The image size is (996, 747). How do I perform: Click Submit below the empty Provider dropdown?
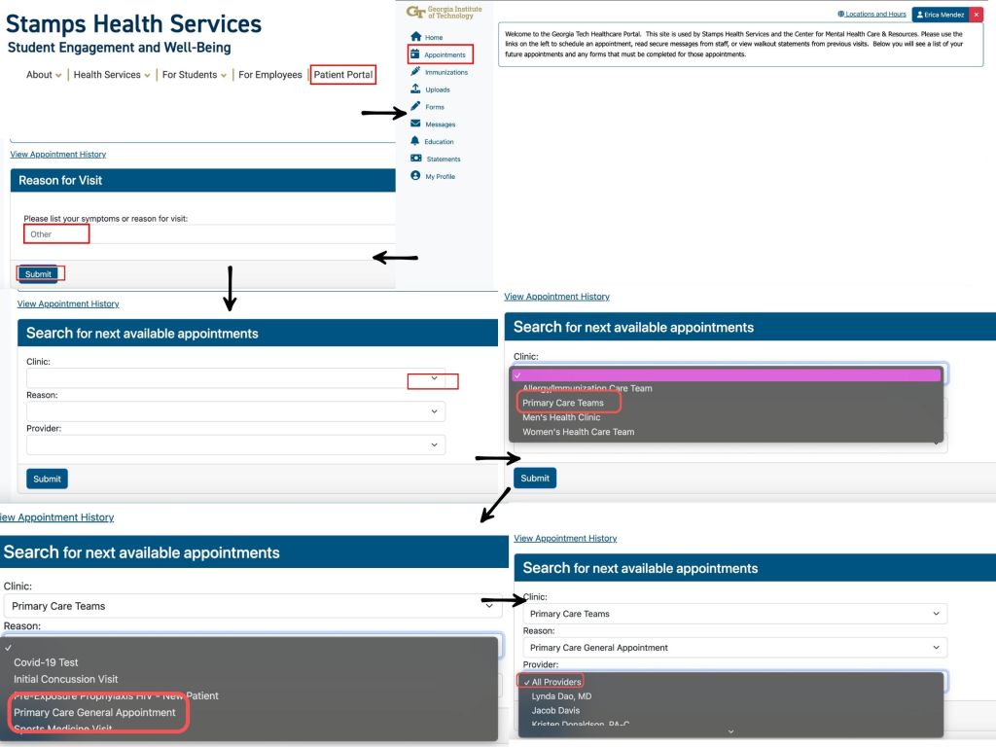[47, 479]
